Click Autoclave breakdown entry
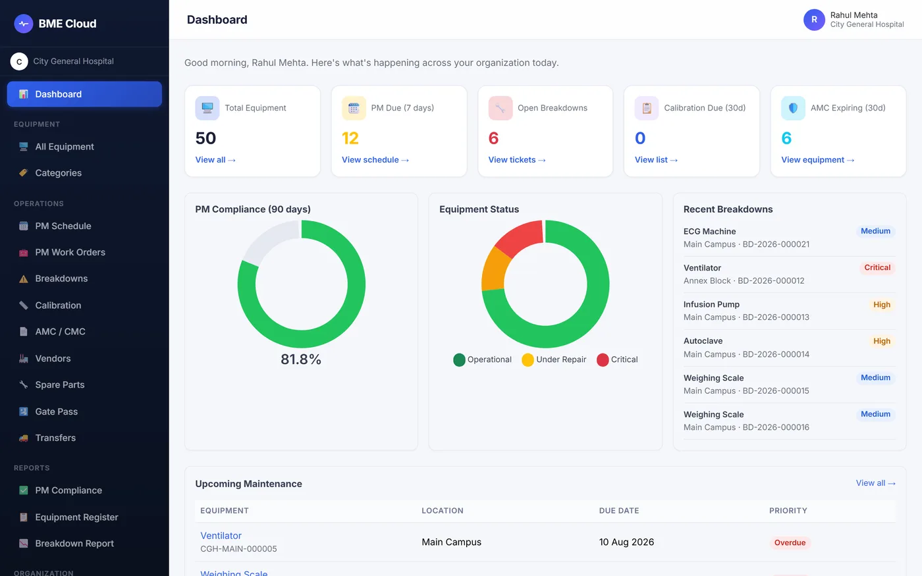This screenshot has height=576, width=922. point(789,348)
